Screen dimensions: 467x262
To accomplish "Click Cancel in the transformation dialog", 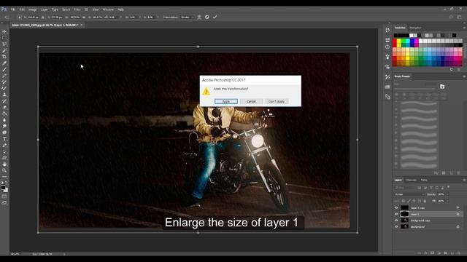I will (251, 102).
